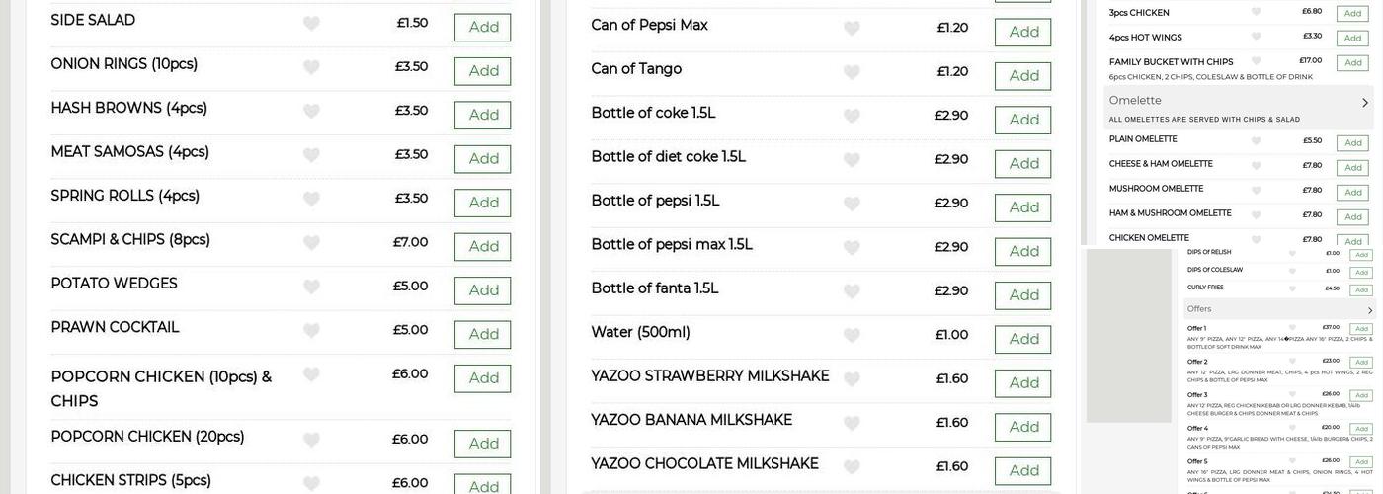The height and width of the screenshot is (494, 1383).
Task: Add Curly Fries from the small menu panel
Action: click(1361, 289)
